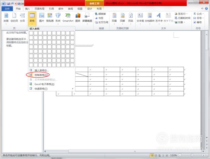Image resolution: width=210 pixels, height=159 pixels.
Task: Open Quick Parts (文档部件)
Action: coord(150,19)
